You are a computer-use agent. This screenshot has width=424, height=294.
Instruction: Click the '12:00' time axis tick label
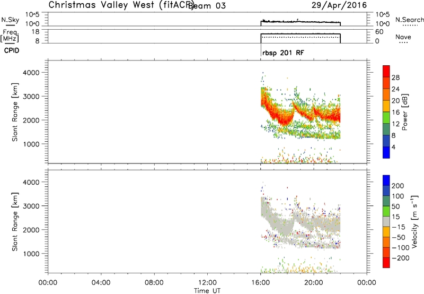207,283
